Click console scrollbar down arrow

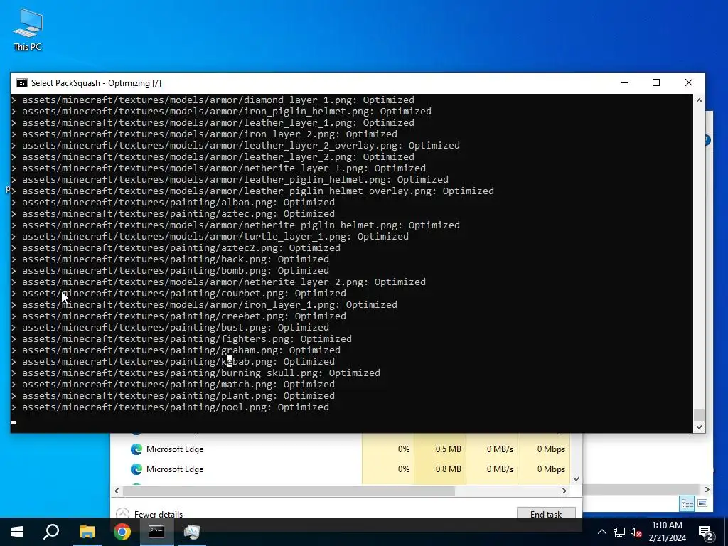(x=699, y=427)
